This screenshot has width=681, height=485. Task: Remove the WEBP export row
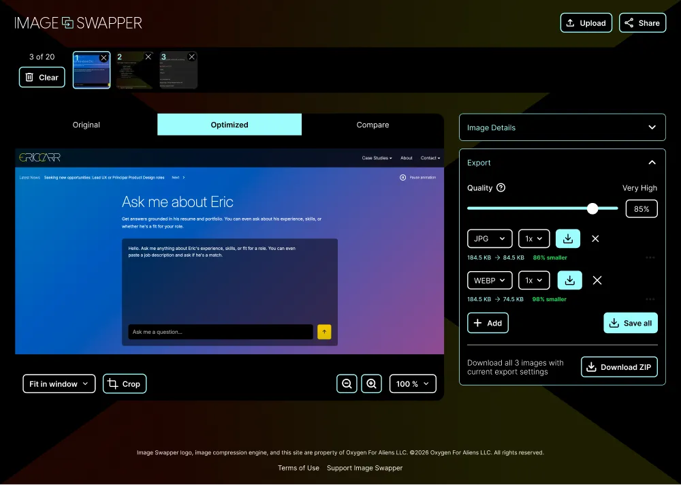click(x=597, y=281)
